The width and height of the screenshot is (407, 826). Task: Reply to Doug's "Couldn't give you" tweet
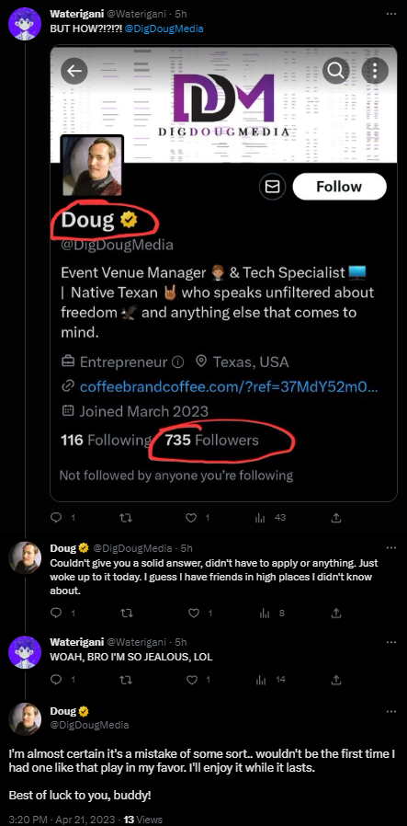tap(56, 614)
